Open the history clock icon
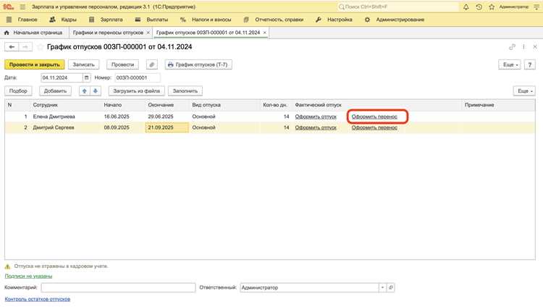Screen dimensions: 543x307 479,7
